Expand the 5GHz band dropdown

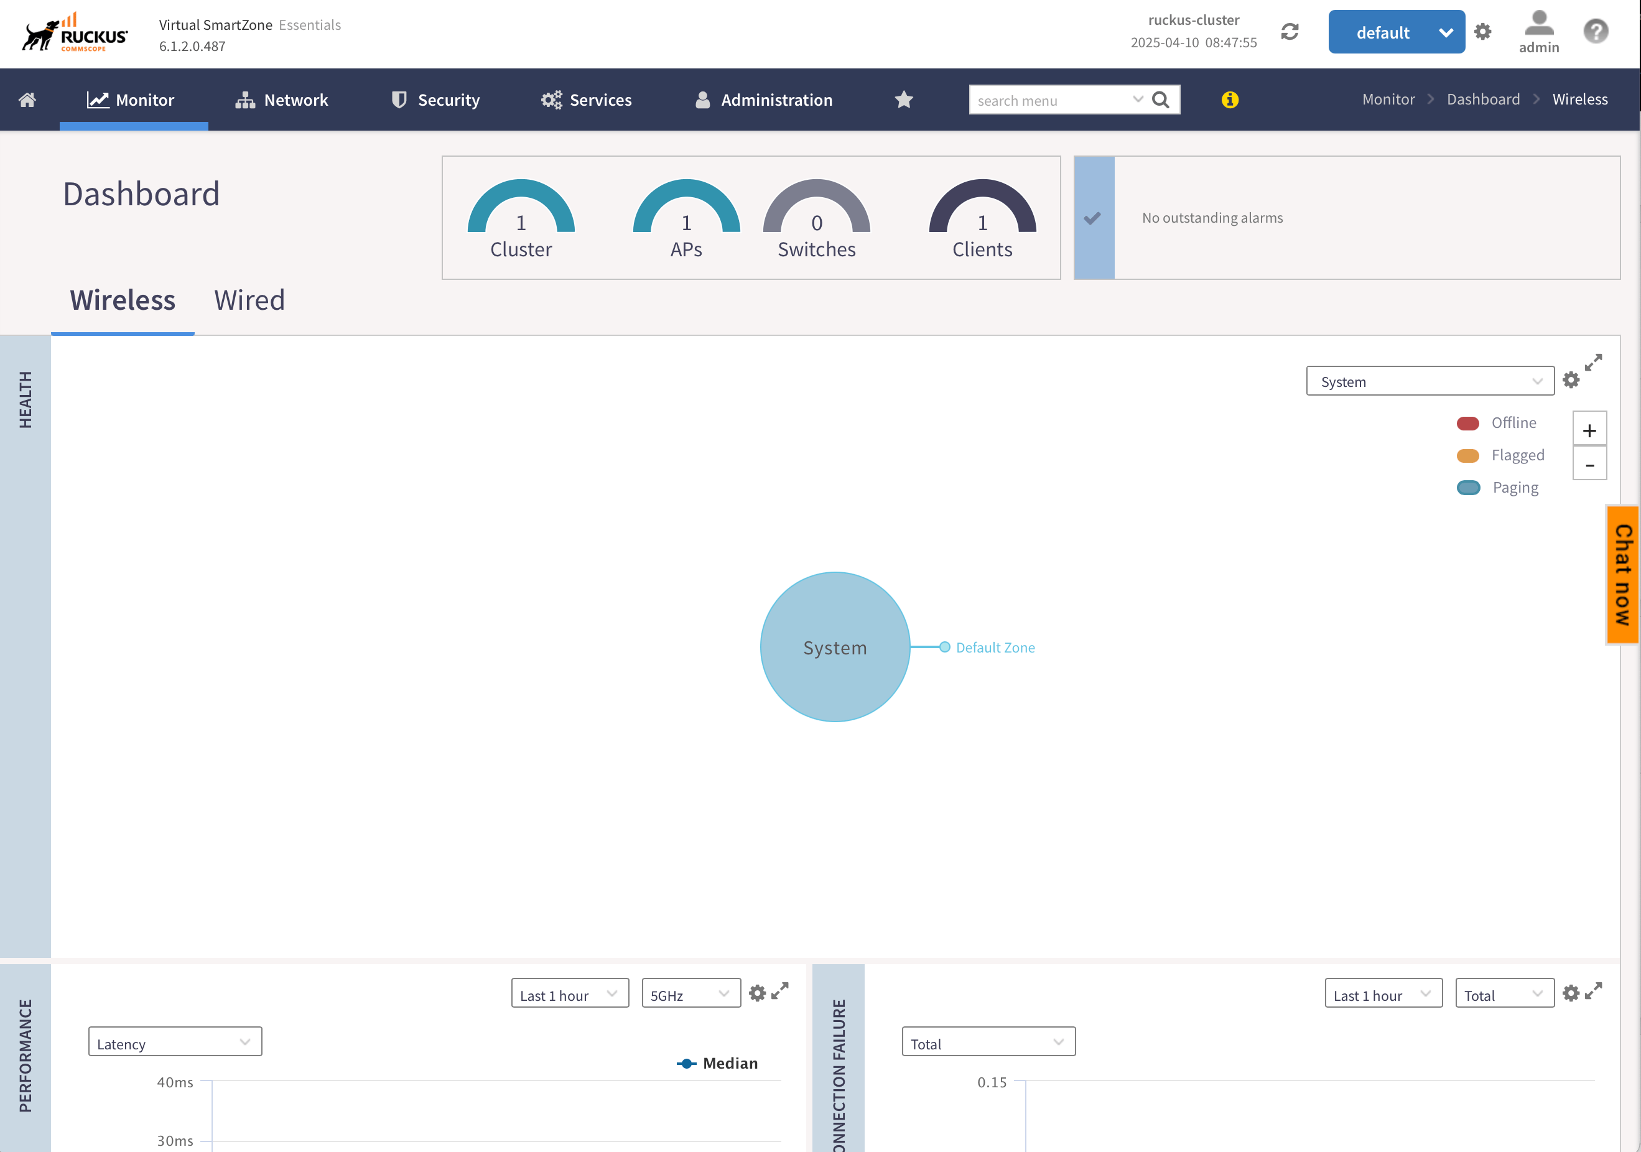coord(690,995)
